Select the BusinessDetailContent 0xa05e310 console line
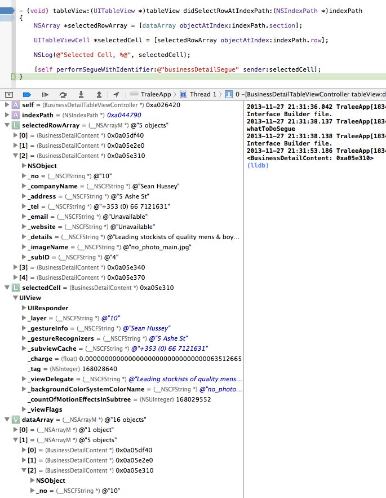This screenshot has height=498, width=386. (x=310, y=158)
